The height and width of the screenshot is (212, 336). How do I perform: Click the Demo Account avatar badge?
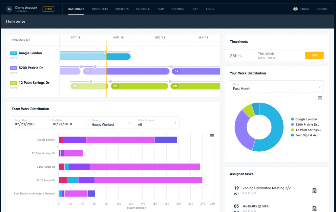[x=9, y=9]
